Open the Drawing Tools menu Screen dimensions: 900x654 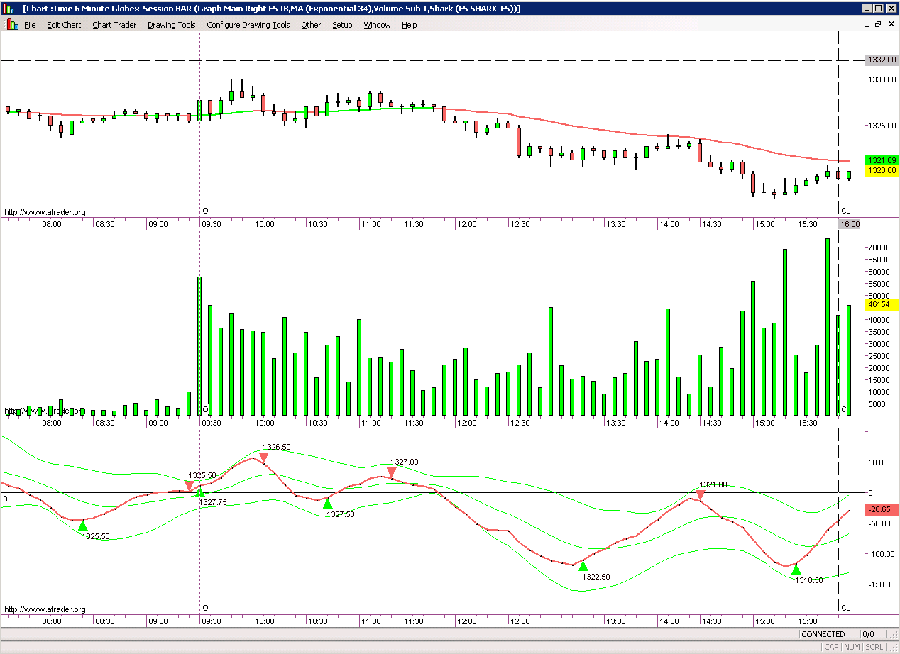point(171,25)
